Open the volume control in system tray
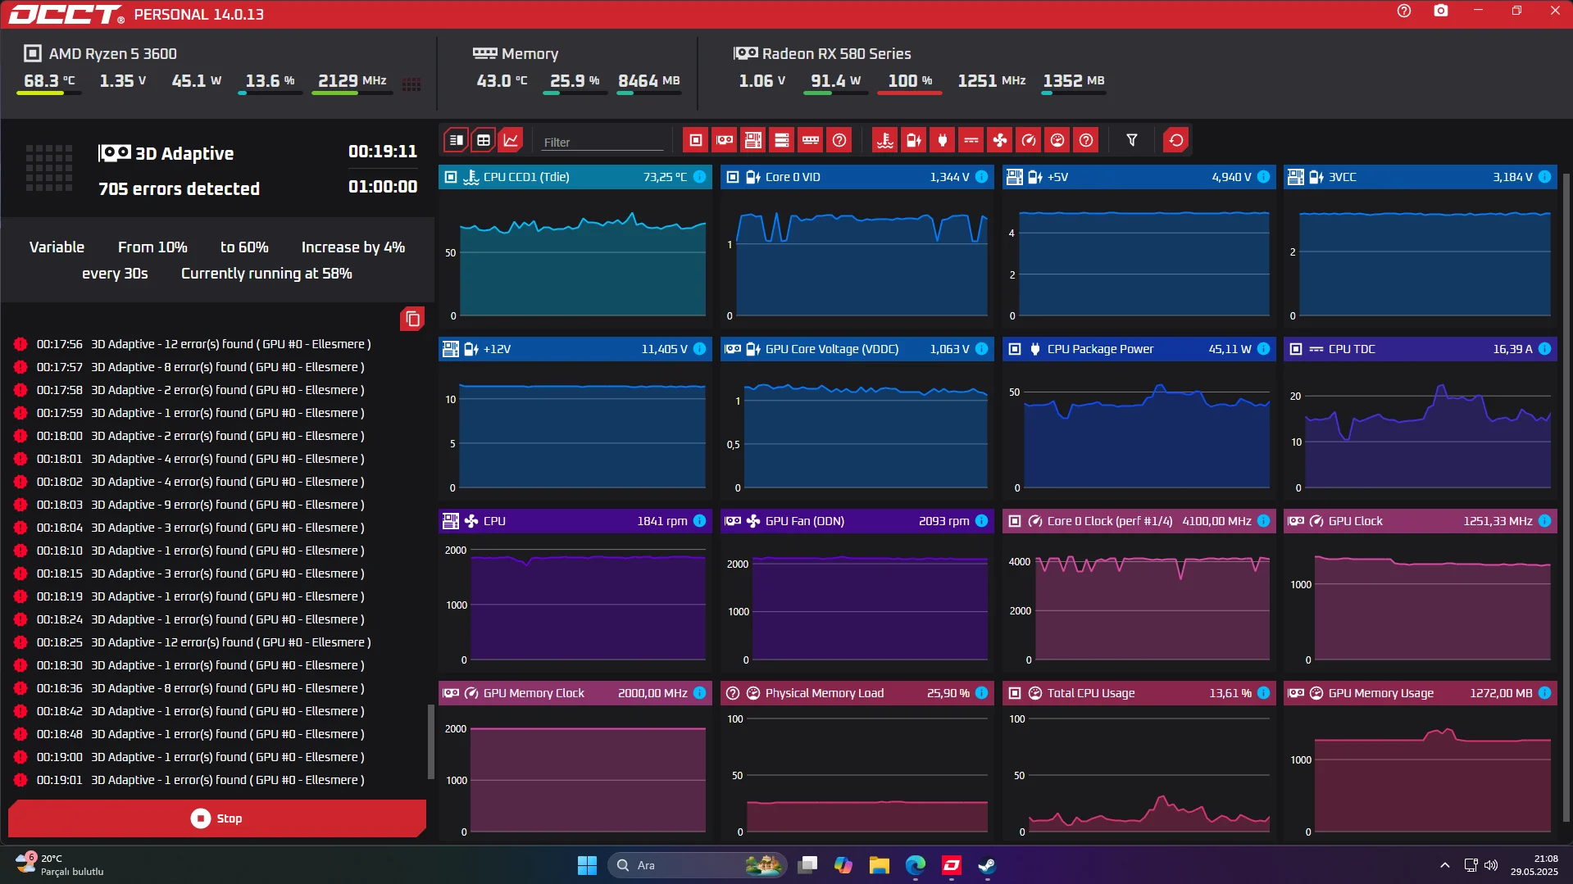The image size is (1573, 884). tap(1491, 865)
